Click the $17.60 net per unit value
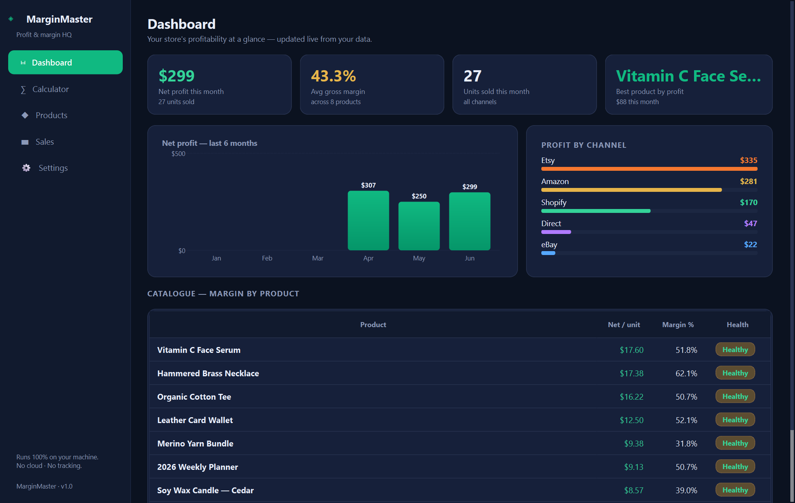795x503 pixels. point(631,350)
